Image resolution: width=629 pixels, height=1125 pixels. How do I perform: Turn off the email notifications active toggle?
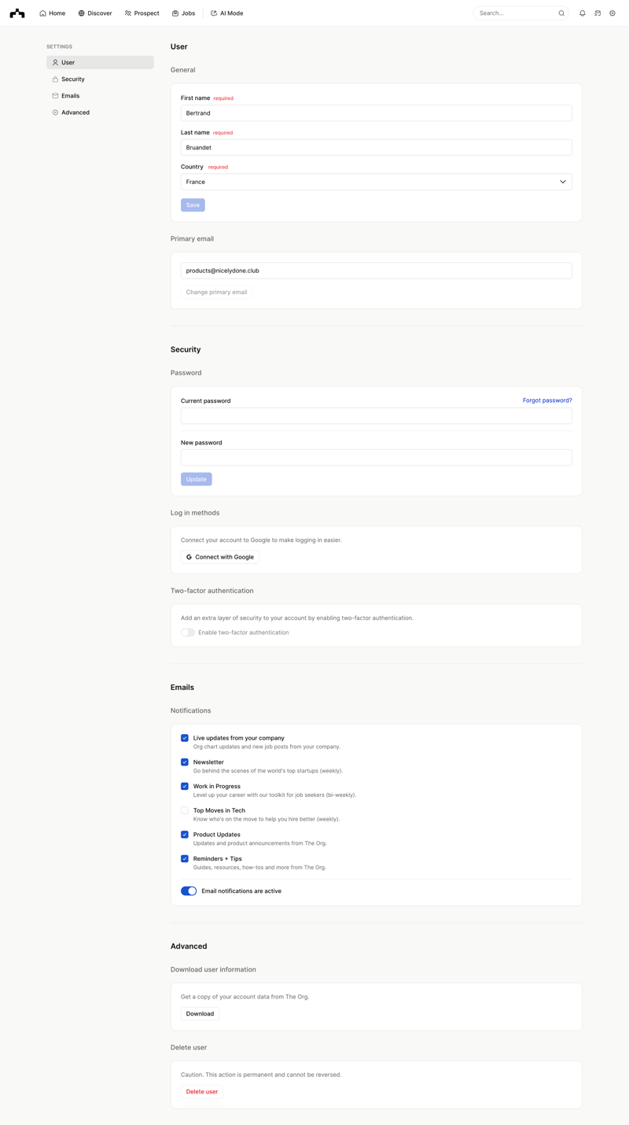(x=187, y=891)
